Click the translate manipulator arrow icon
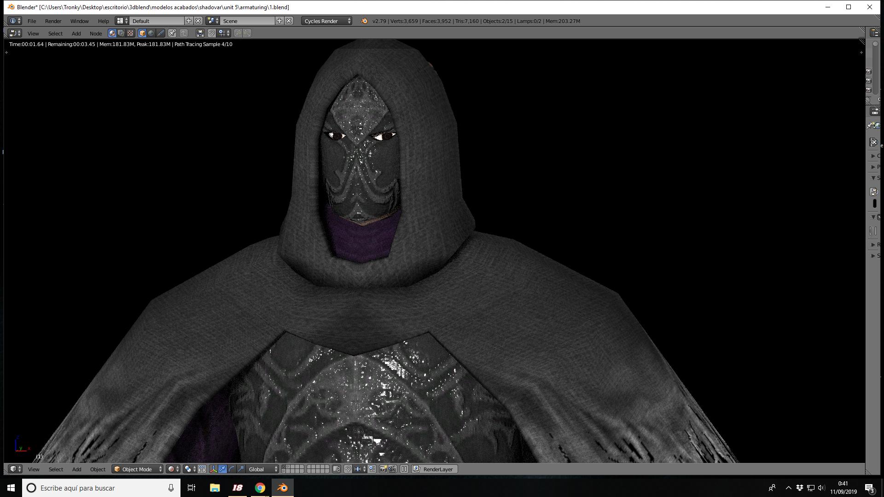The image size is (884, 497). click(x=222, y=469)
